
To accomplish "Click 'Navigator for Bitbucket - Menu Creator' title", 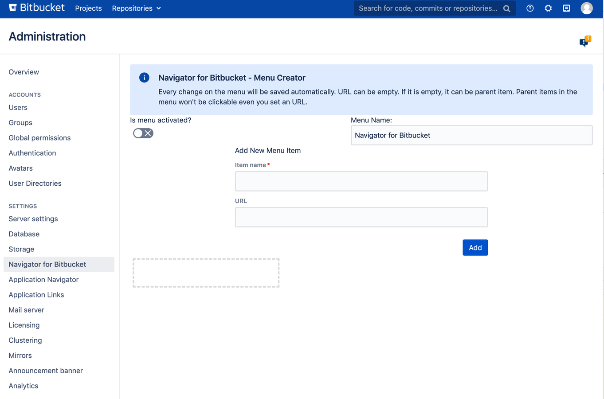I will (x=232, y=78).
